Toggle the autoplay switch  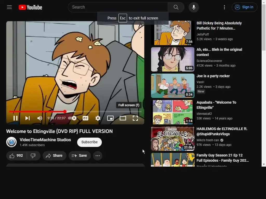(x=72, y=118)
